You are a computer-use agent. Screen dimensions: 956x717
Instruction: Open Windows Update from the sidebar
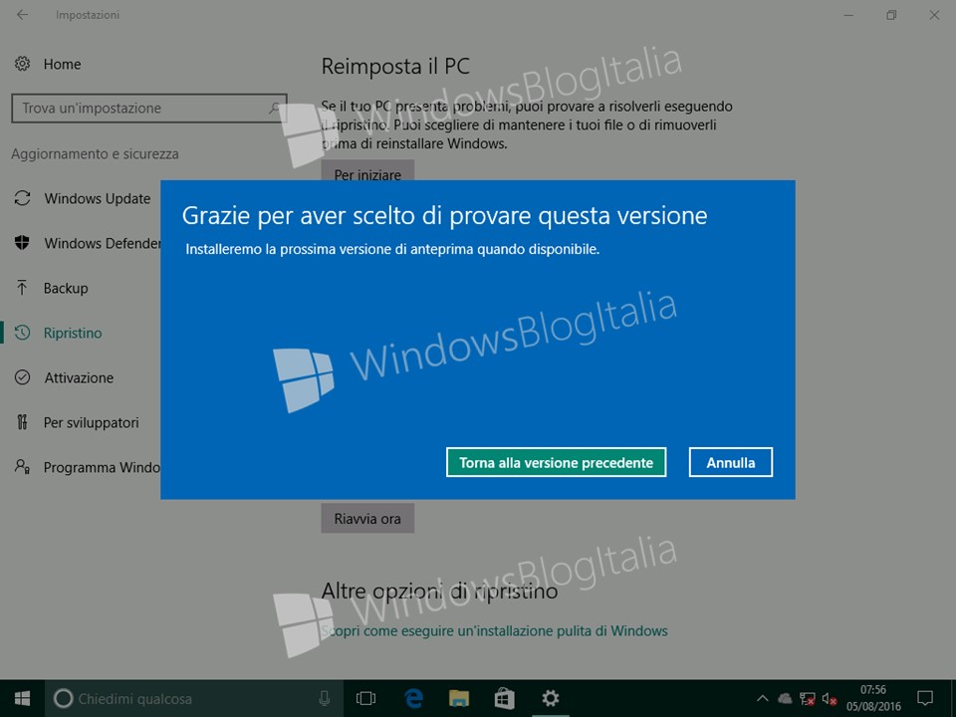point(83,198)
